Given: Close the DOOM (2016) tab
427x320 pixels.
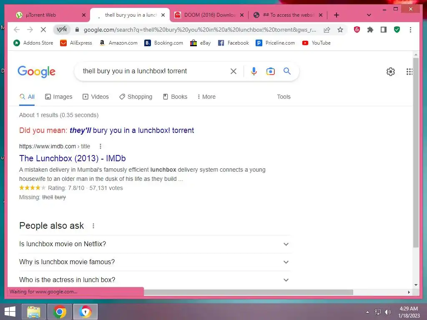Looking at the screenshot, I should click(242, 15).
